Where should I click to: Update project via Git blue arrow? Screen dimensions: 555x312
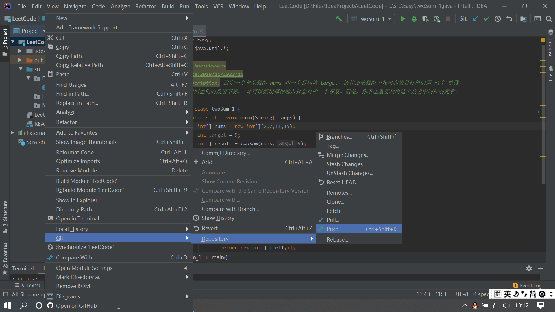click(x=475, y=19)
